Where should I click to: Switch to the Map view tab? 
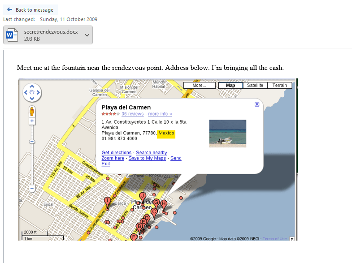tap(230, 85)
